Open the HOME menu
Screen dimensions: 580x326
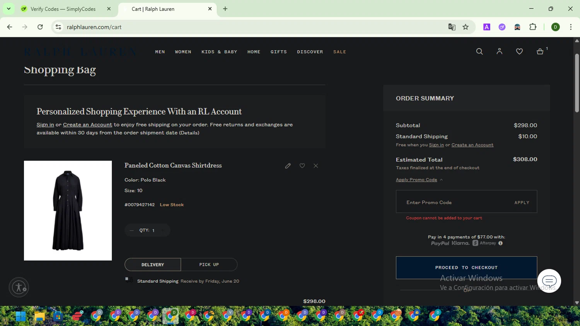click(x=254, y=52)
